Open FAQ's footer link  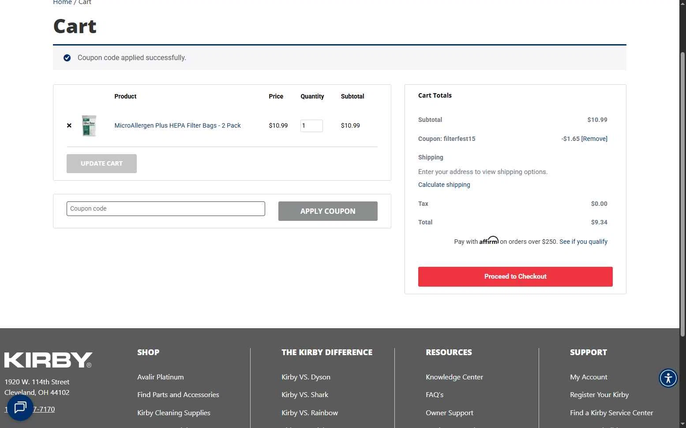(435, 394)
